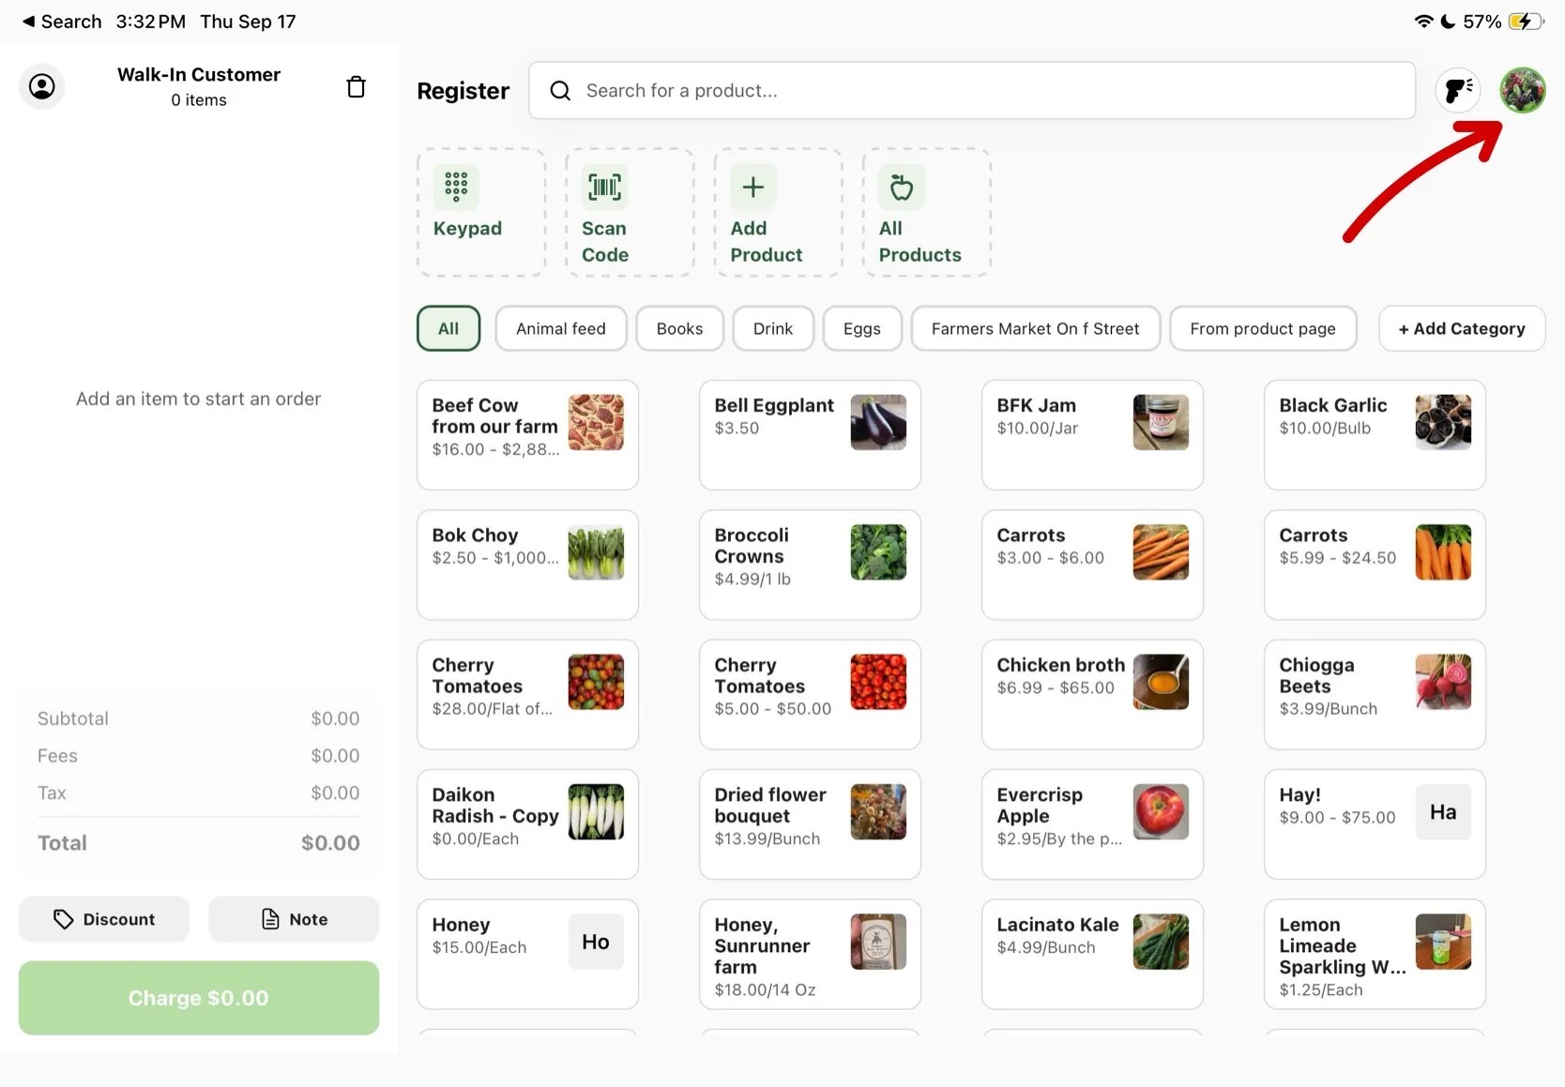Add Dried flower bouquet to order
Image resolution: width=1565 pixels, height=1087 pixels.
point(810,824)
